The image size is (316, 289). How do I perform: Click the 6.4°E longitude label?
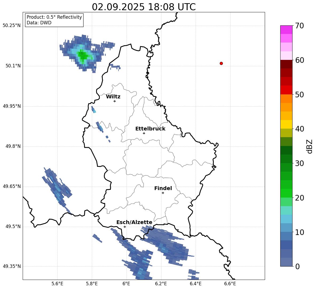195,284
